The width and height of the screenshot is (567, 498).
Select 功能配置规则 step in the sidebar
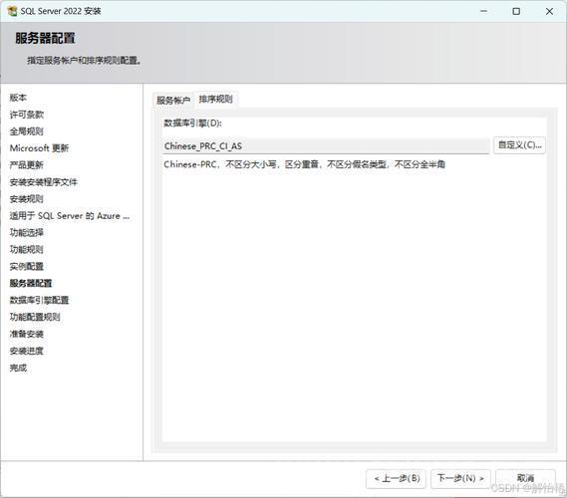pos(35,318)
